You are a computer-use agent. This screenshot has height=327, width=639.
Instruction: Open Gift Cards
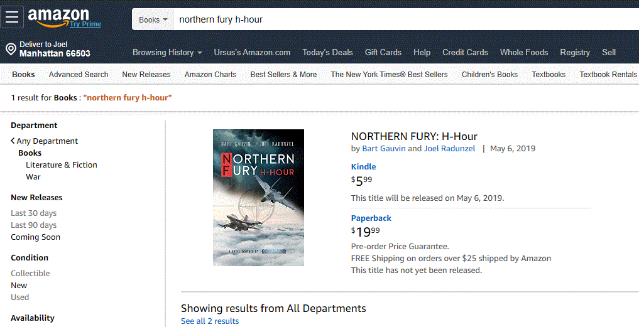pos(383,53)
